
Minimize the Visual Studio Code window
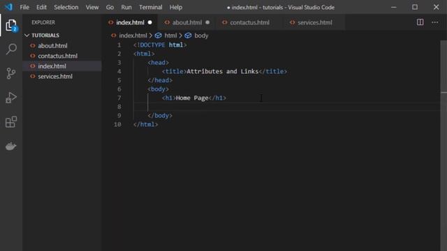click(394, 7)
